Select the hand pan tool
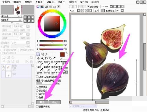The width and height of the screenshot is (147, 112). 50,58
